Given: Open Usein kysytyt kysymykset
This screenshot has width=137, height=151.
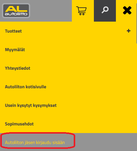Looking at the screenshot, I should point(31,105).
